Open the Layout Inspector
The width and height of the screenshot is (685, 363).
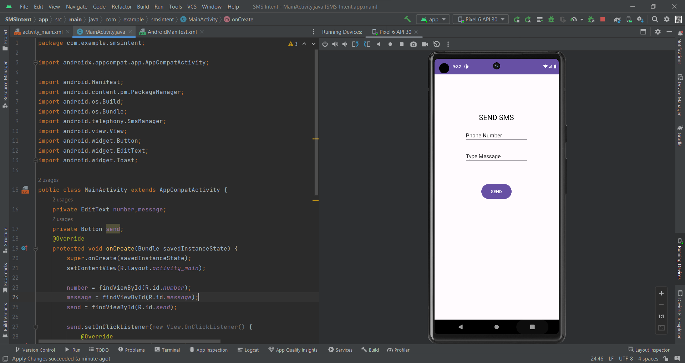[652, 350]
